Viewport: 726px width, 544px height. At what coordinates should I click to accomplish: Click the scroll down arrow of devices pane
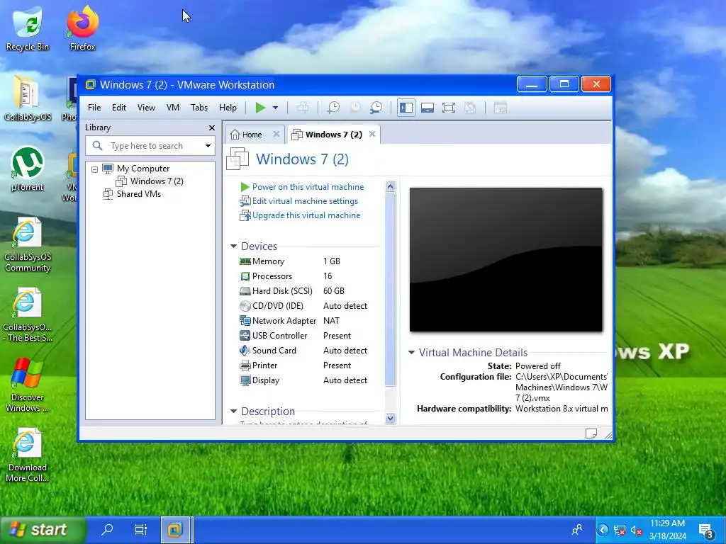391,418
